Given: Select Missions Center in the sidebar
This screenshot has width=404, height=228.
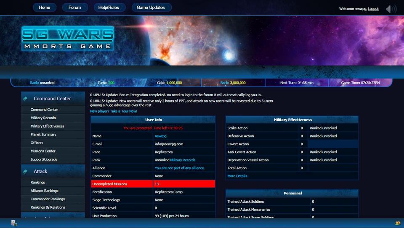Looking at the screenshot, I should click(x=43, y=151).
